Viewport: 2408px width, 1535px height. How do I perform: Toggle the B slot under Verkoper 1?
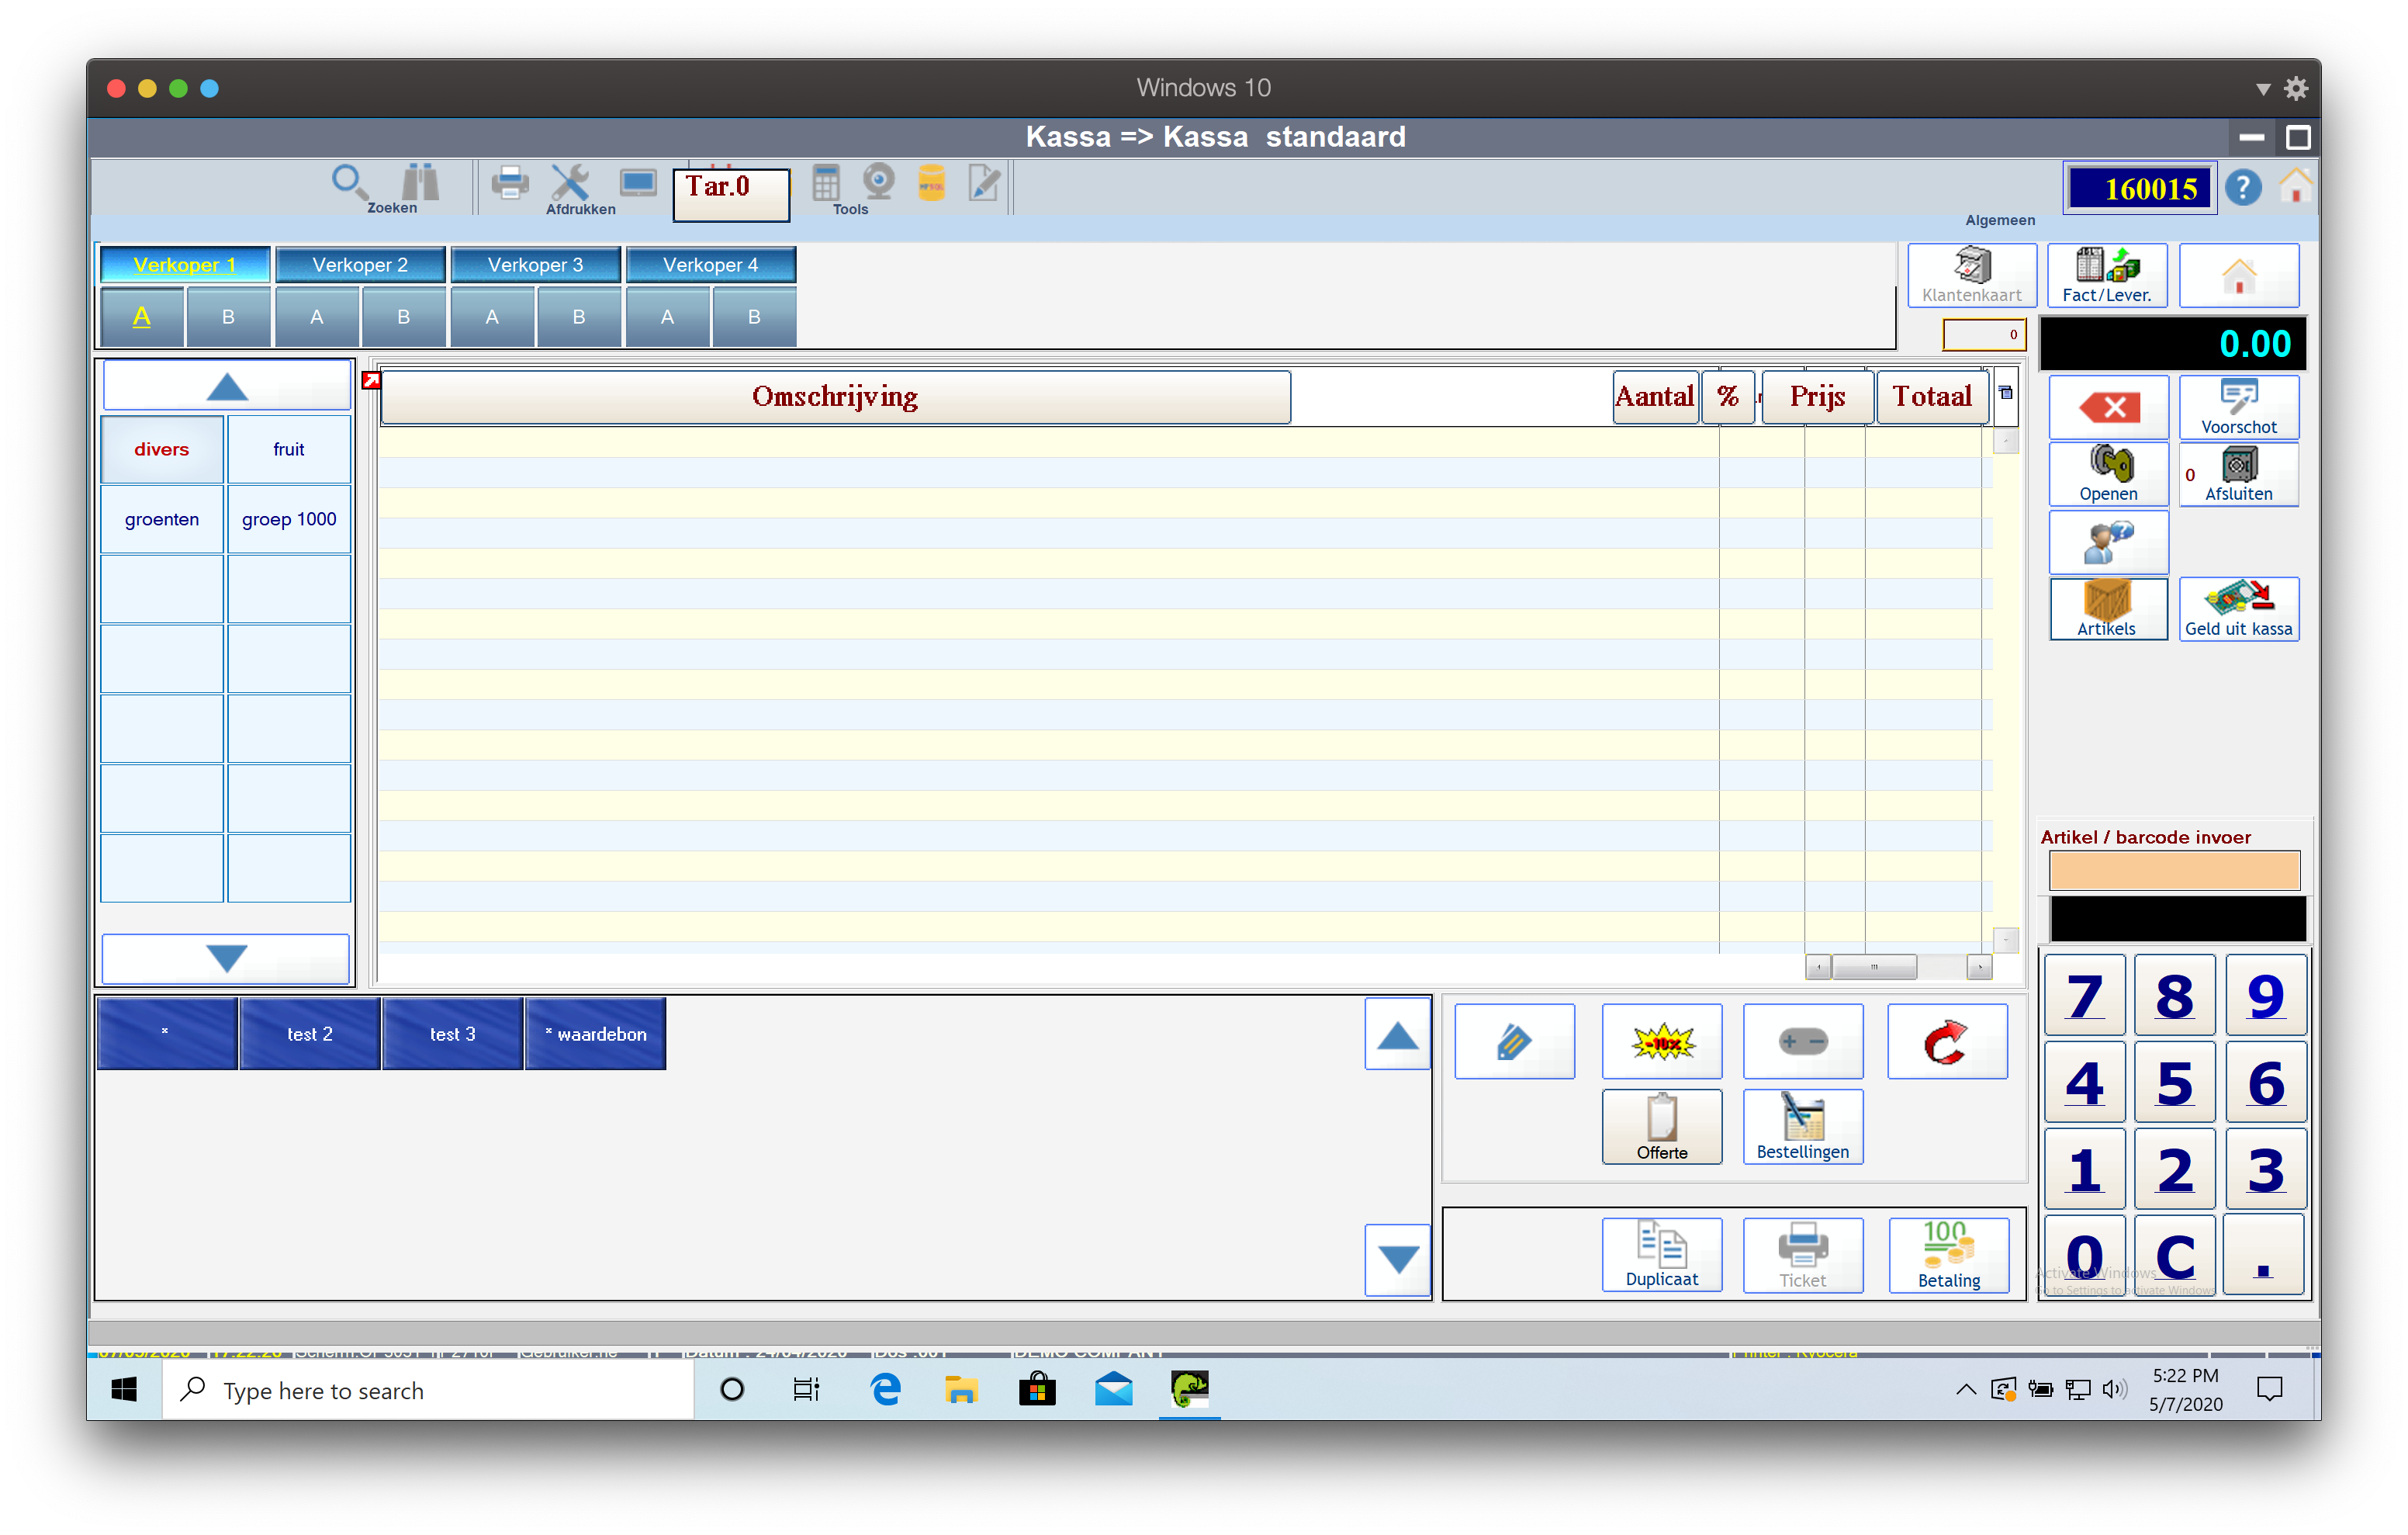pyautogui.click(x=228, y=317)
